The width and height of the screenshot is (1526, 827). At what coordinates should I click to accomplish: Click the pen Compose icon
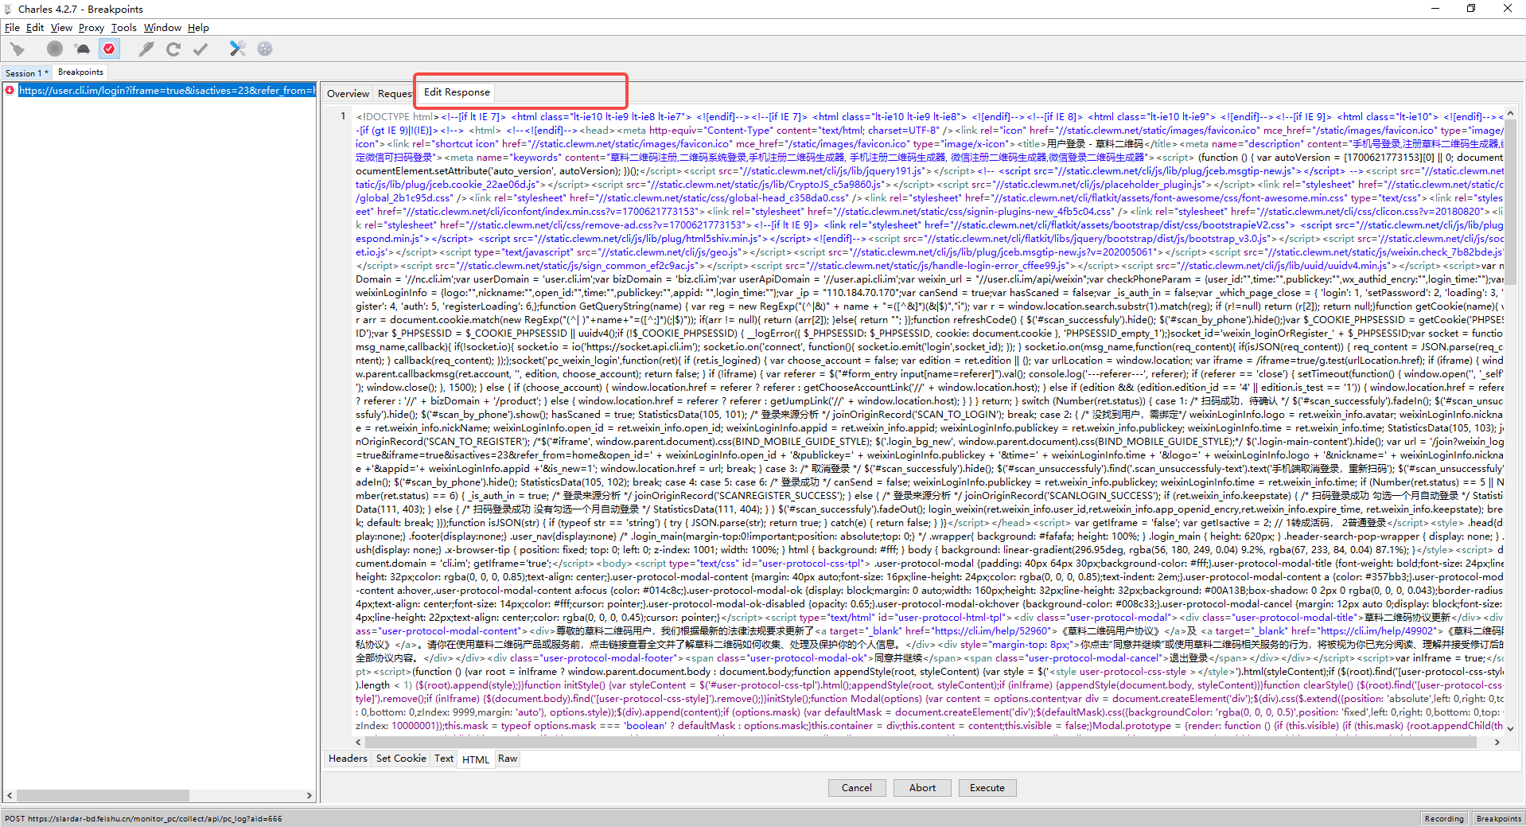pyautogui.click(x=146, y=49)
